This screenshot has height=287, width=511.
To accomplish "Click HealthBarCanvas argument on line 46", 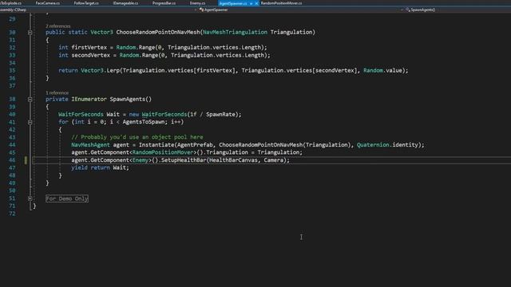I will (x=233, y=160).
